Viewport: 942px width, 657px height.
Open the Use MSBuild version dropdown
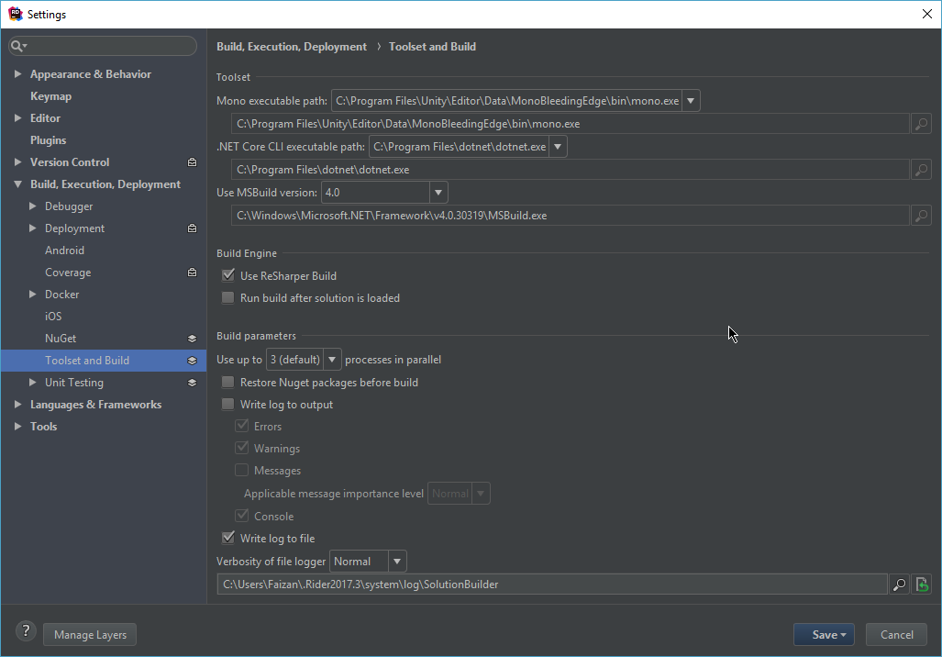438,192
